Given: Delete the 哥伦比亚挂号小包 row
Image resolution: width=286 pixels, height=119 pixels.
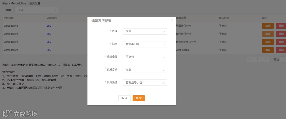Looking at the screenshot, I should coord(281,42).
